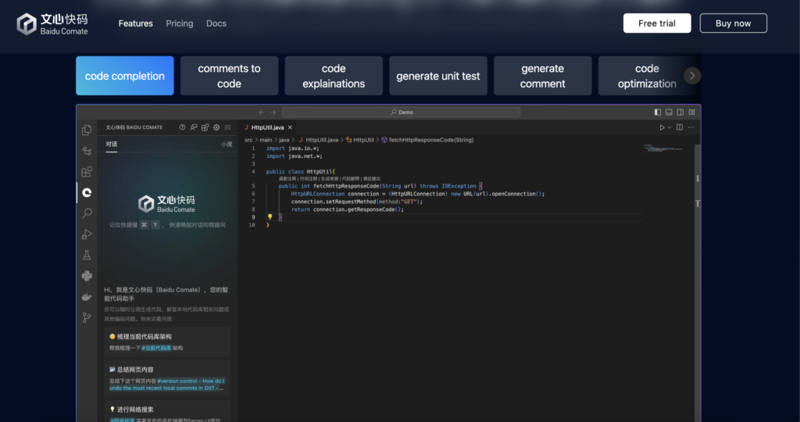This screenshot has width=800, height=422.
Task: Open the Explorer icon in activity bar
Action: pyautogui.click(x=87, y=131)
